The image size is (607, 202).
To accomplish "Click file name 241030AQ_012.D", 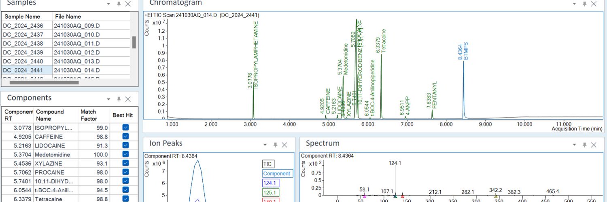I will [x=77, y=52].
